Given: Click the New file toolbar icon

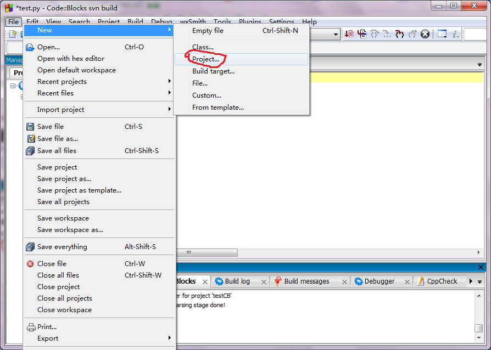Looking at the screenshot, I should point(13,34).
